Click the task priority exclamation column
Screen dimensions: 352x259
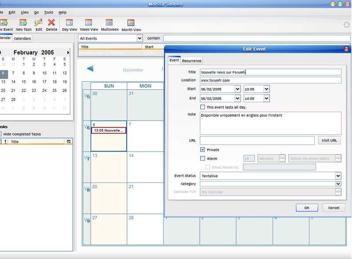tap(5, 142)
